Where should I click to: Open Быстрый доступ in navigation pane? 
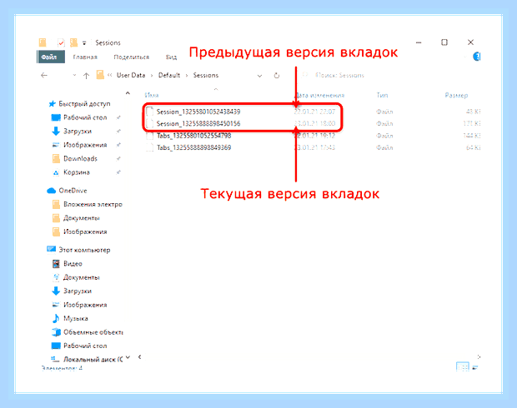point(84,104)
